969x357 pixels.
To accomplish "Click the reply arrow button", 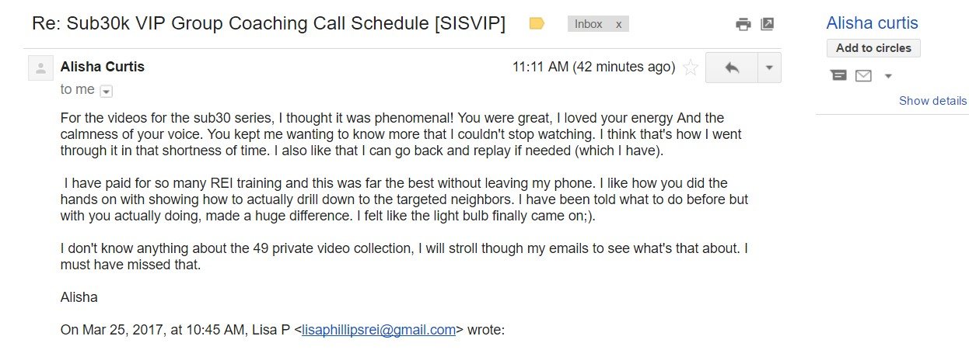I will click(x=732, y=68).
